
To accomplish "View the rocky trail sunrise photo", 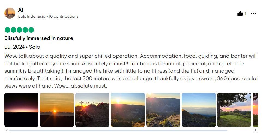I will pos(92,110).
